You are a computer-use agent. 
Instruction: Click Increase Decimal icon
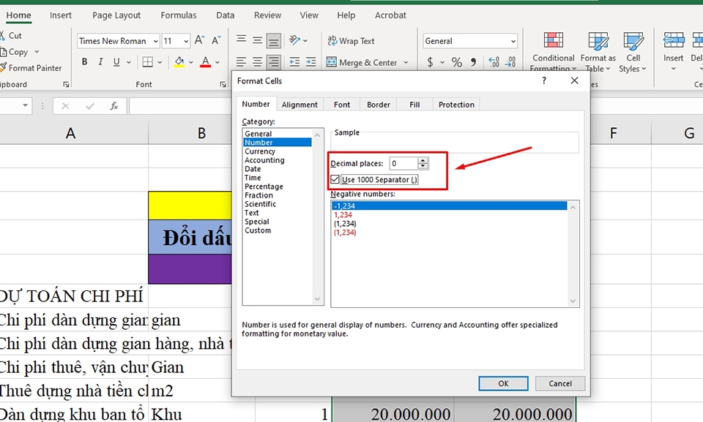pyautogui.click(x=494, y=62)
